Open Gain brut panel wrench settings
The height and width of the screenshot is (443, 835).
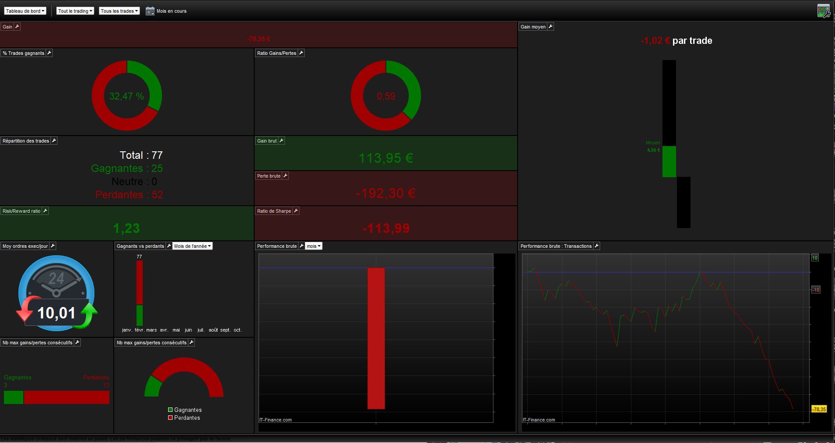click(x=281, y=141)
